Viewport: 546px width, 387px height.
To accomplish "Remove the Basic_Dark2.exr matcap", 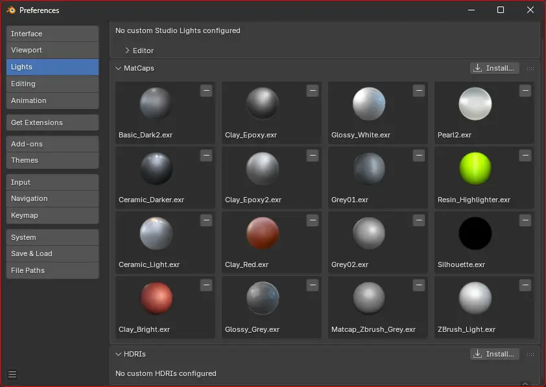I will pyautogui.click(x=206, y=91).
